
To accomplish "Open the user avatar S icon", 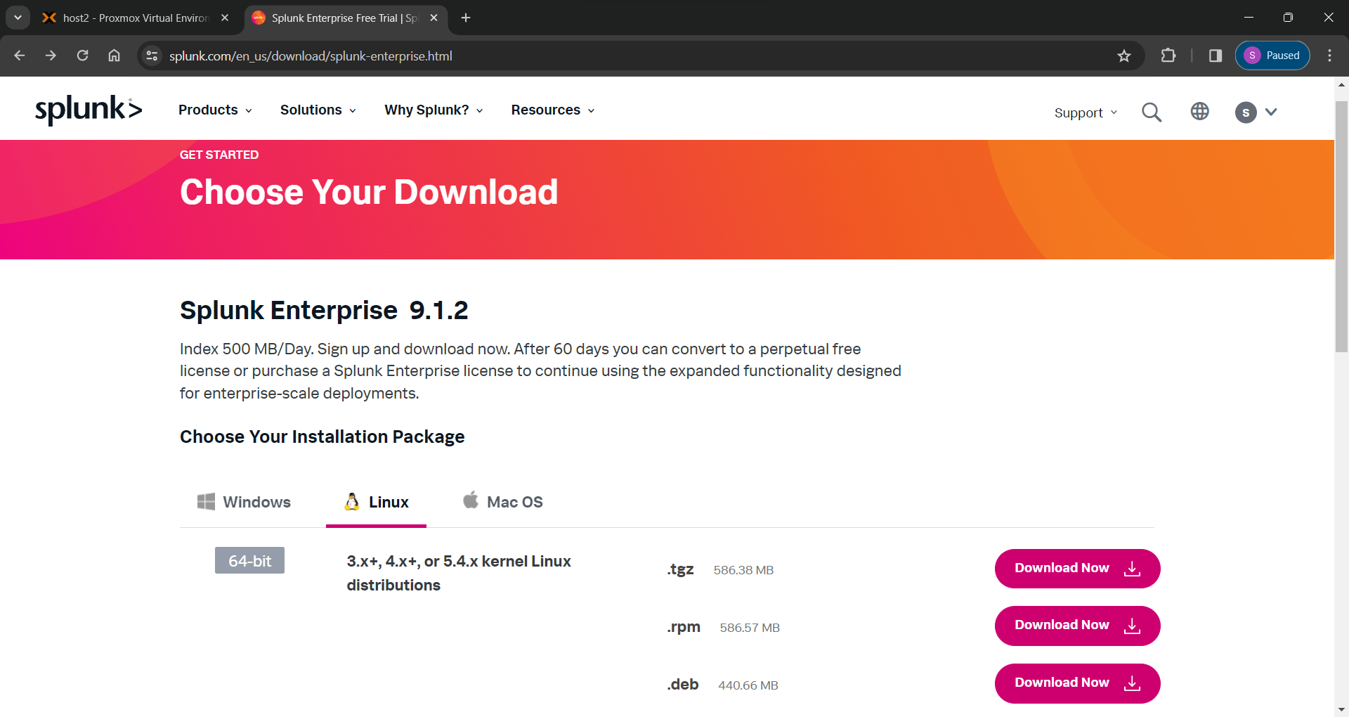I will point(1246,112).
